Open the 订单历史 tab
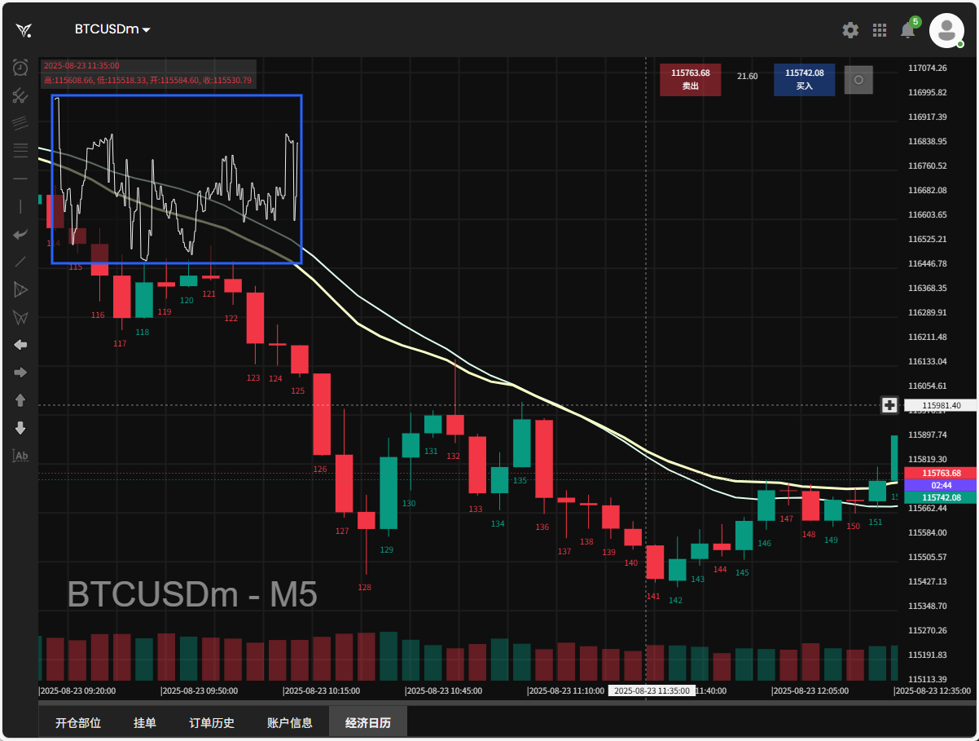The width and height of the screenshot is (979, 741). [x=212, y=723]
